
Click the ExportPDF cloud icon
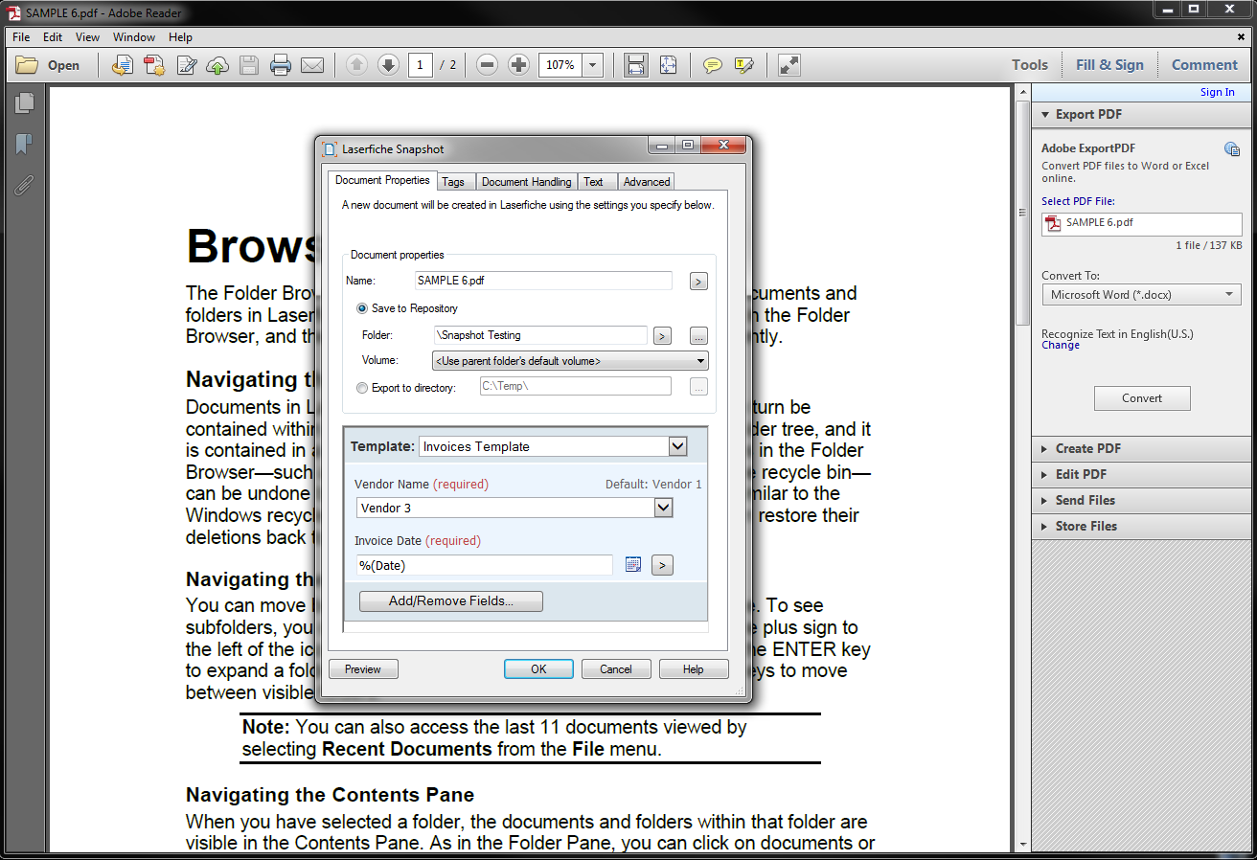tap(1232, 148)
